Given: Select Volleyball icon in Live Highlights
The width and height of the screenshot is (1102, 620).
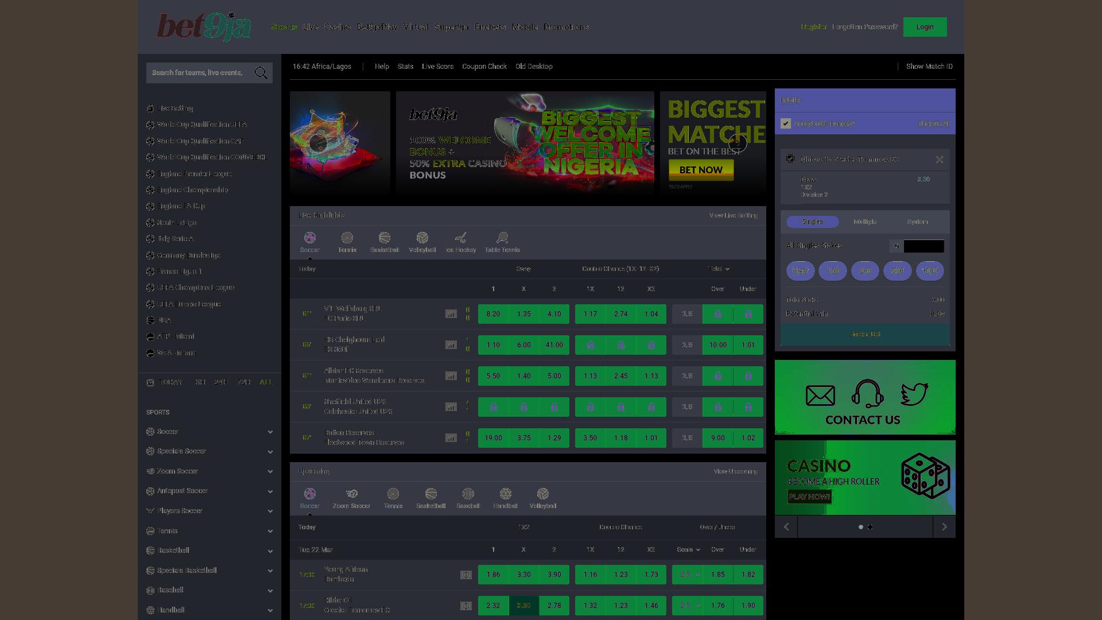Looking at the screenshot, I should [x=422, y=238].
